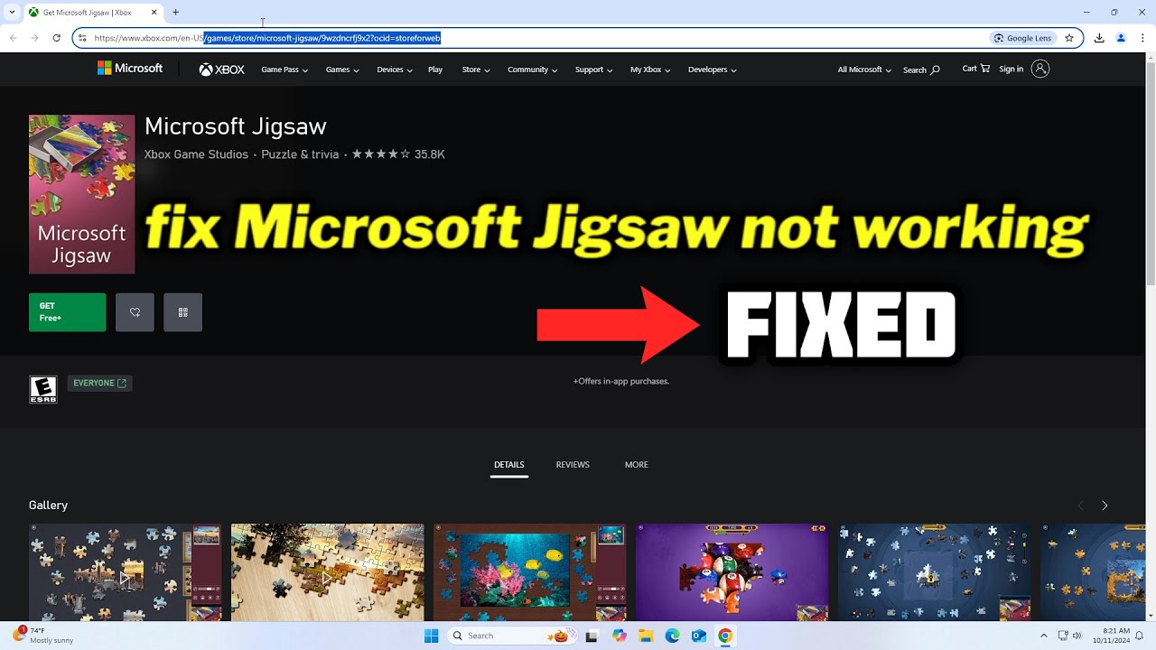Select the REVIEWS tab

point(573,465)
